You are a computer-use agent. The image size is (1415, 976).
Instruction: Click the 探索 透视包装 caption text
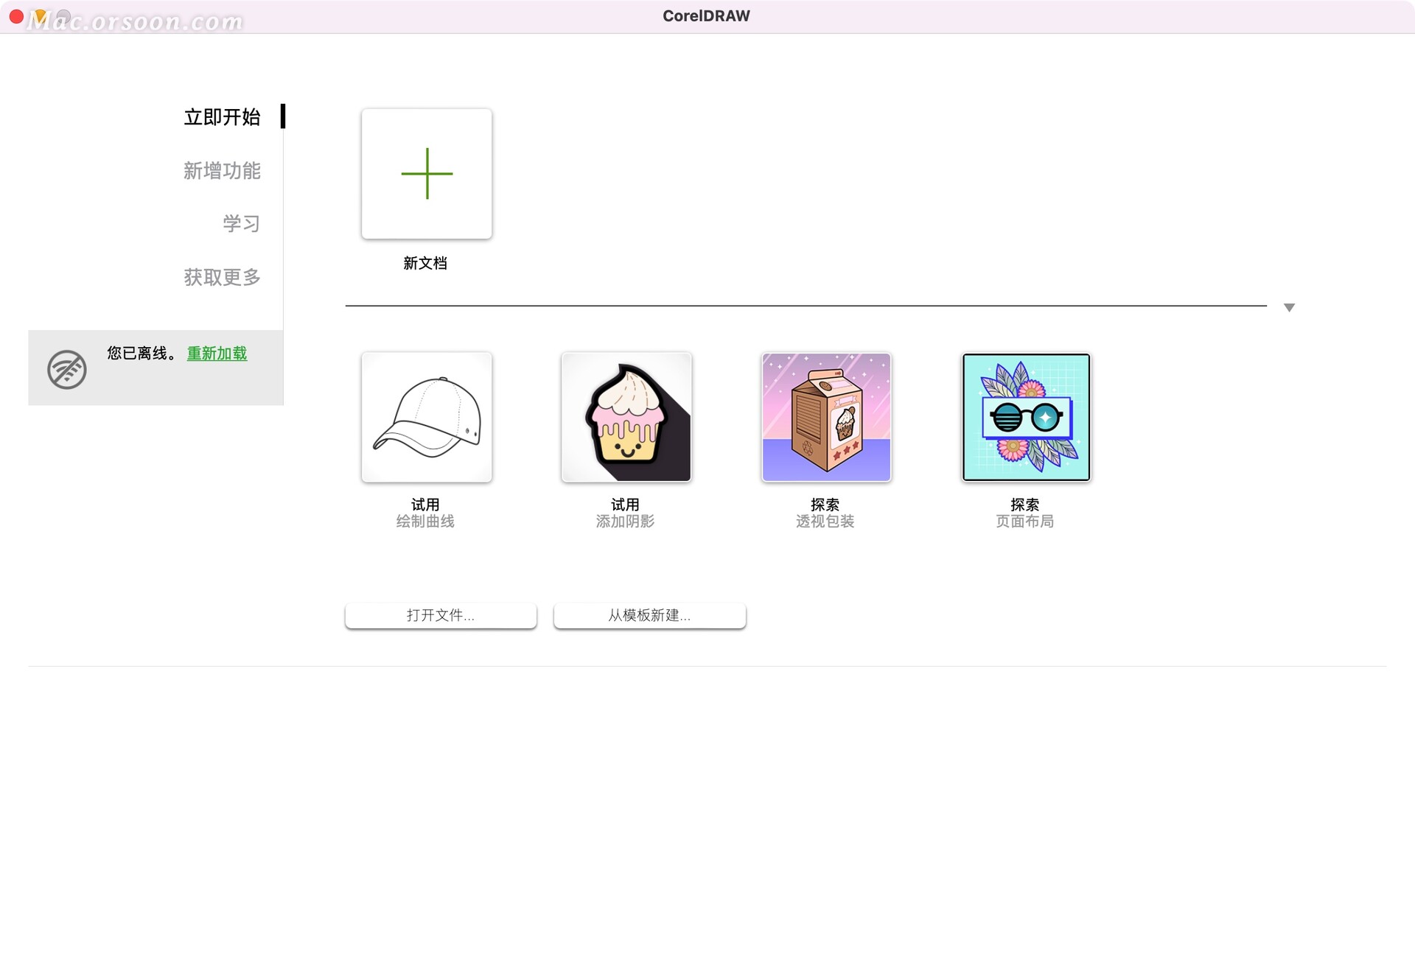(825, 513)
